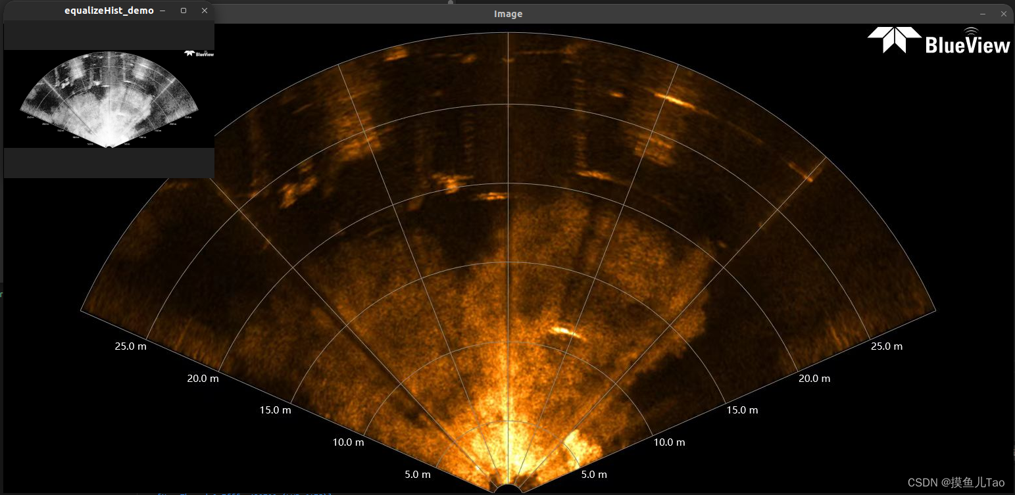1015x495 pixels.
Task: Click the left-side 10.0 m range label
Action: (348, 442)
